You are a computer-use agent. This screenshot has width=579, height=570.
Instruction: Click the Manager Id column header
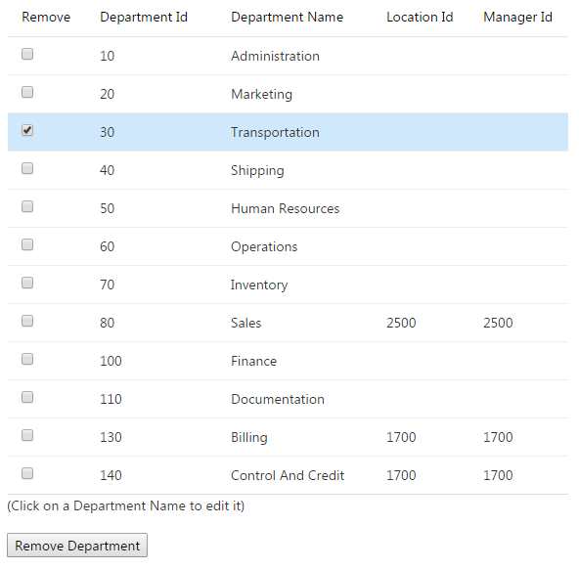(x=517, y=17)
